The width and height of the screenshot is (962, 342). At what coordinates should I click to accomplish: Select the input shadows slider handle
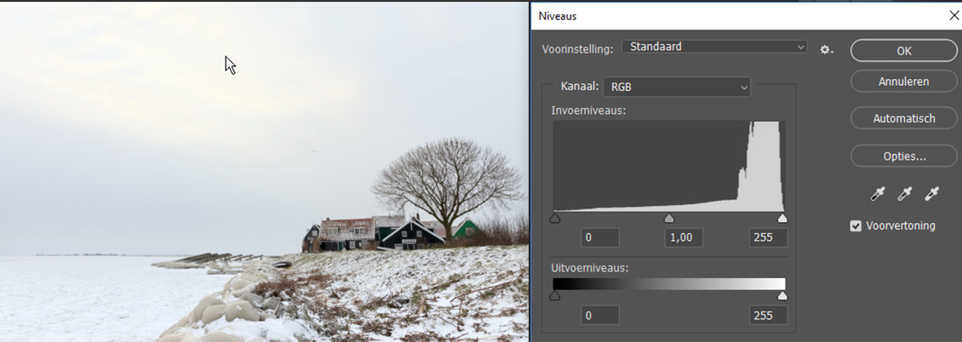554,218
